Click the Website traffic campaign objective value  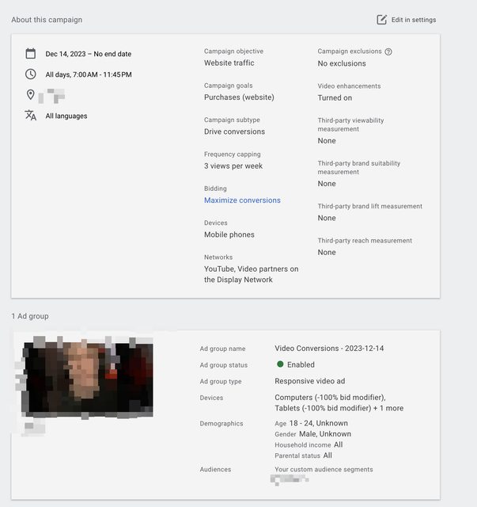click(x=229, y=63)
